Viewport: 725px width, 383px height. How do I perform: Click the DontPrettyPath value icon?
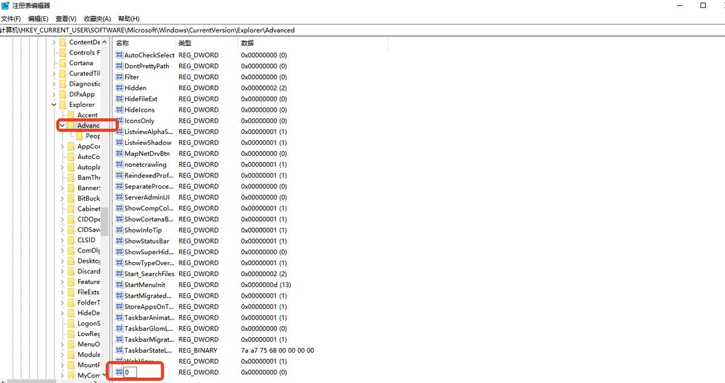(x=119, y=66)
